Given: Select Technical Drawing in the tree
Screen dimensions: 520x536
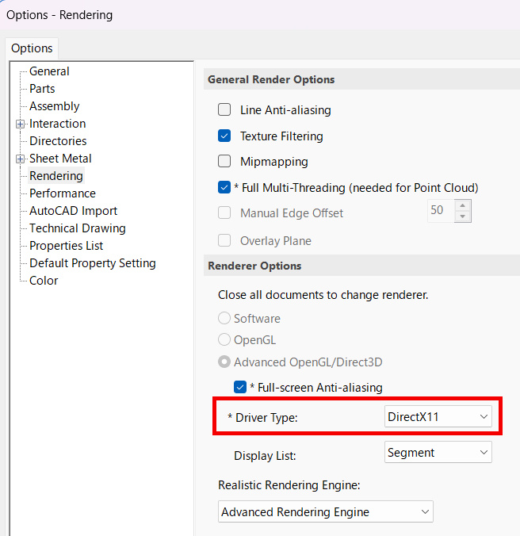Looking at the screenshot, I should click(x=78, y=228).
